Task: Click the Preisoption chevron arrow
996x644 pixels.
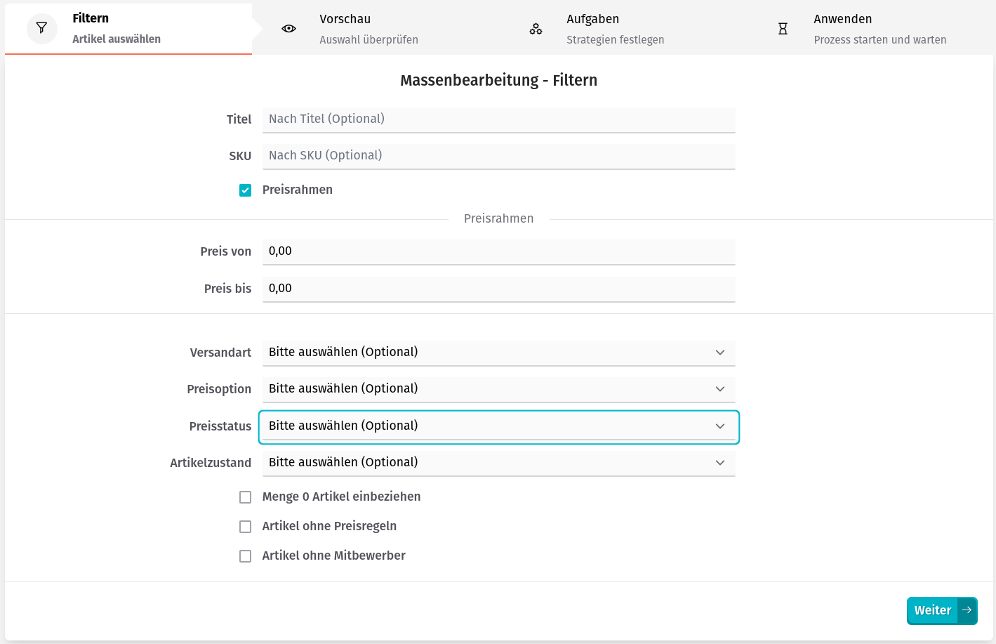Action: pos(720,389)
